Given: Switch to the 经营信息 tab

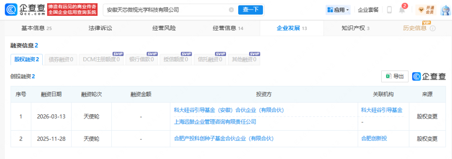Looking at the screenshot, I should pos(228,28).
